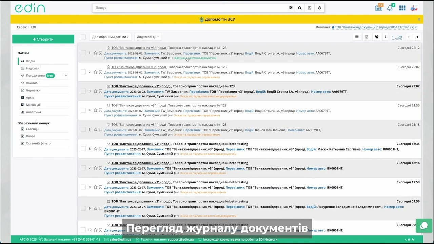The width and height of the screenshot is (434, 244).
Task: Go to next page arrow
Action: 417,37
